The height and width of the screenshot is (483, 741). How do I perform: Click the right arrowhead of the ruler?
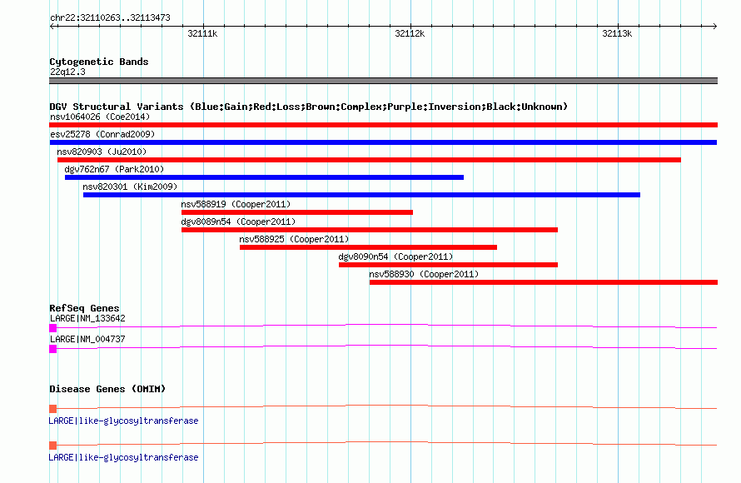(715, 26)
